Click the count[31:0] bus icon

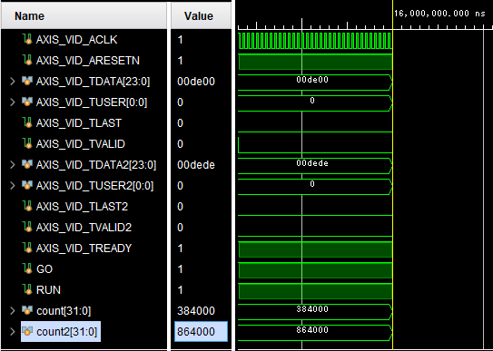tap(27, 310)
